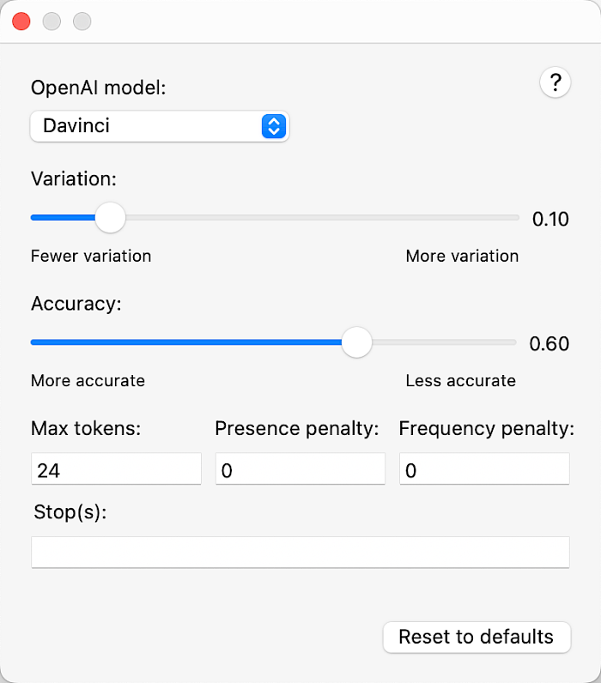Click the 0.10 Variation value readout

550,219
